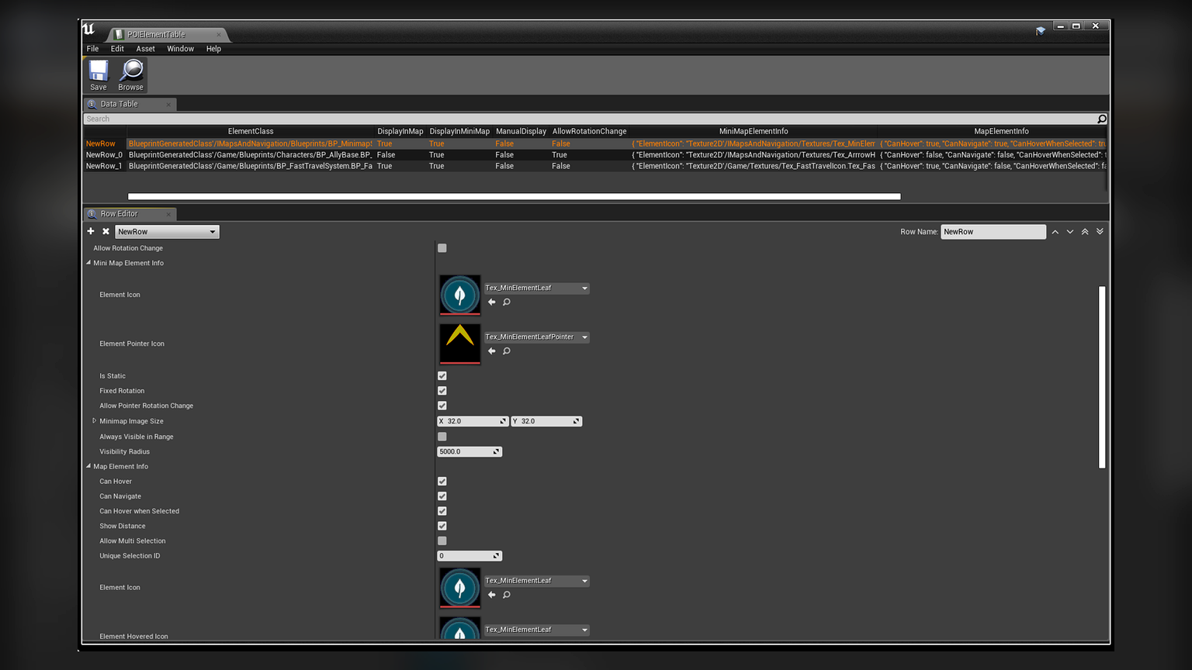The image size is (1192, 670).
Task: Click the Unreal Engine logo icon
Action: click(89, 29)
